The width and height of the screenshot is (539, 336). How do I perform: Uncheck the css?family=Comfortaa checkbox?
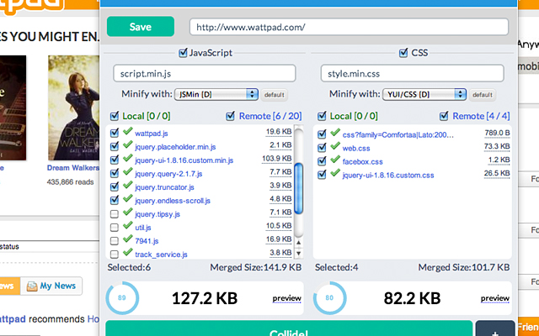[x=322, y=134]
